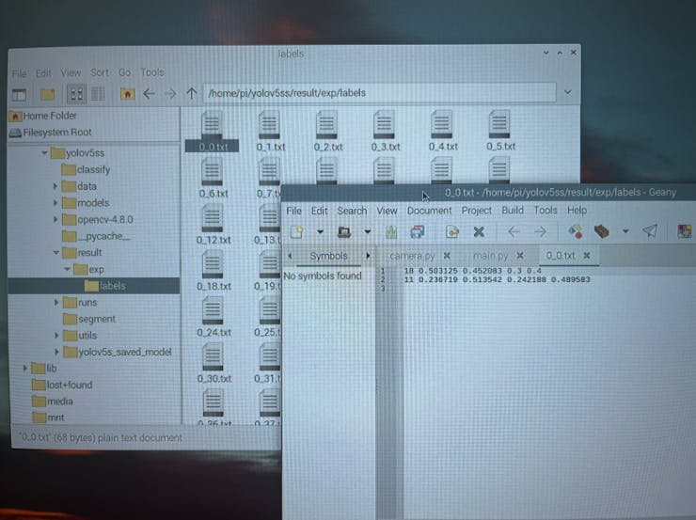Open File menu in Geany
696x520 pixels.
click(x=293, y=211)
